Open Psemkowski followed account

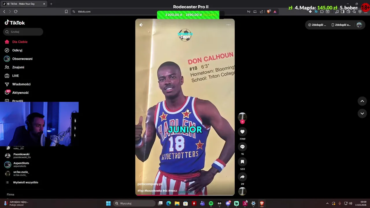(x=18, y=156)
